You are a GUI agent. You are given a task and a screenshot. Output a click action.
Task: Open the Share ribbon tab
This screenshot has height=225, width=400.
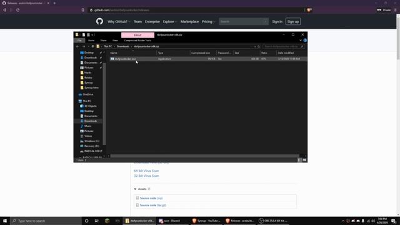[103, 40]
